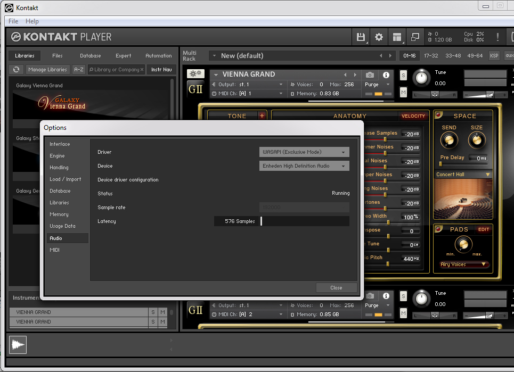Click the waveform icon at bottom left
Image resolution: width=514 pixels, height=372 pixels.
[x=18, y=345]
